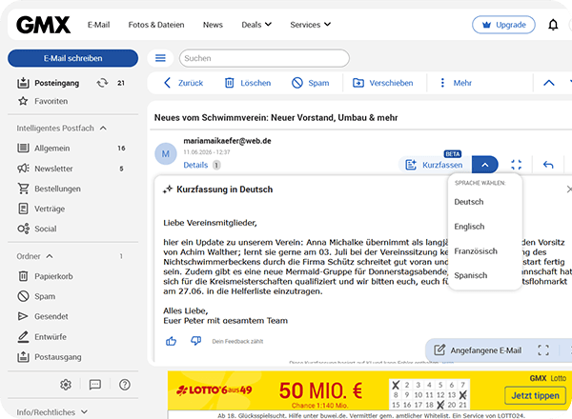Expand the Angefangene E-Mail draft window
The image size is (572, 419).
coord(543,350)
